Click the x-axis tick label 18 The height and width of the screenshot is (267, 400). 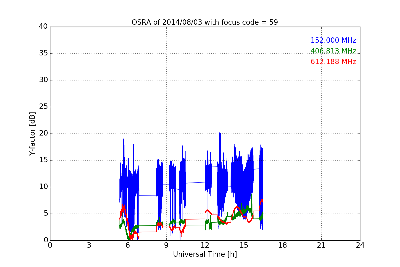pyautogui.click(x=283, y=245)
